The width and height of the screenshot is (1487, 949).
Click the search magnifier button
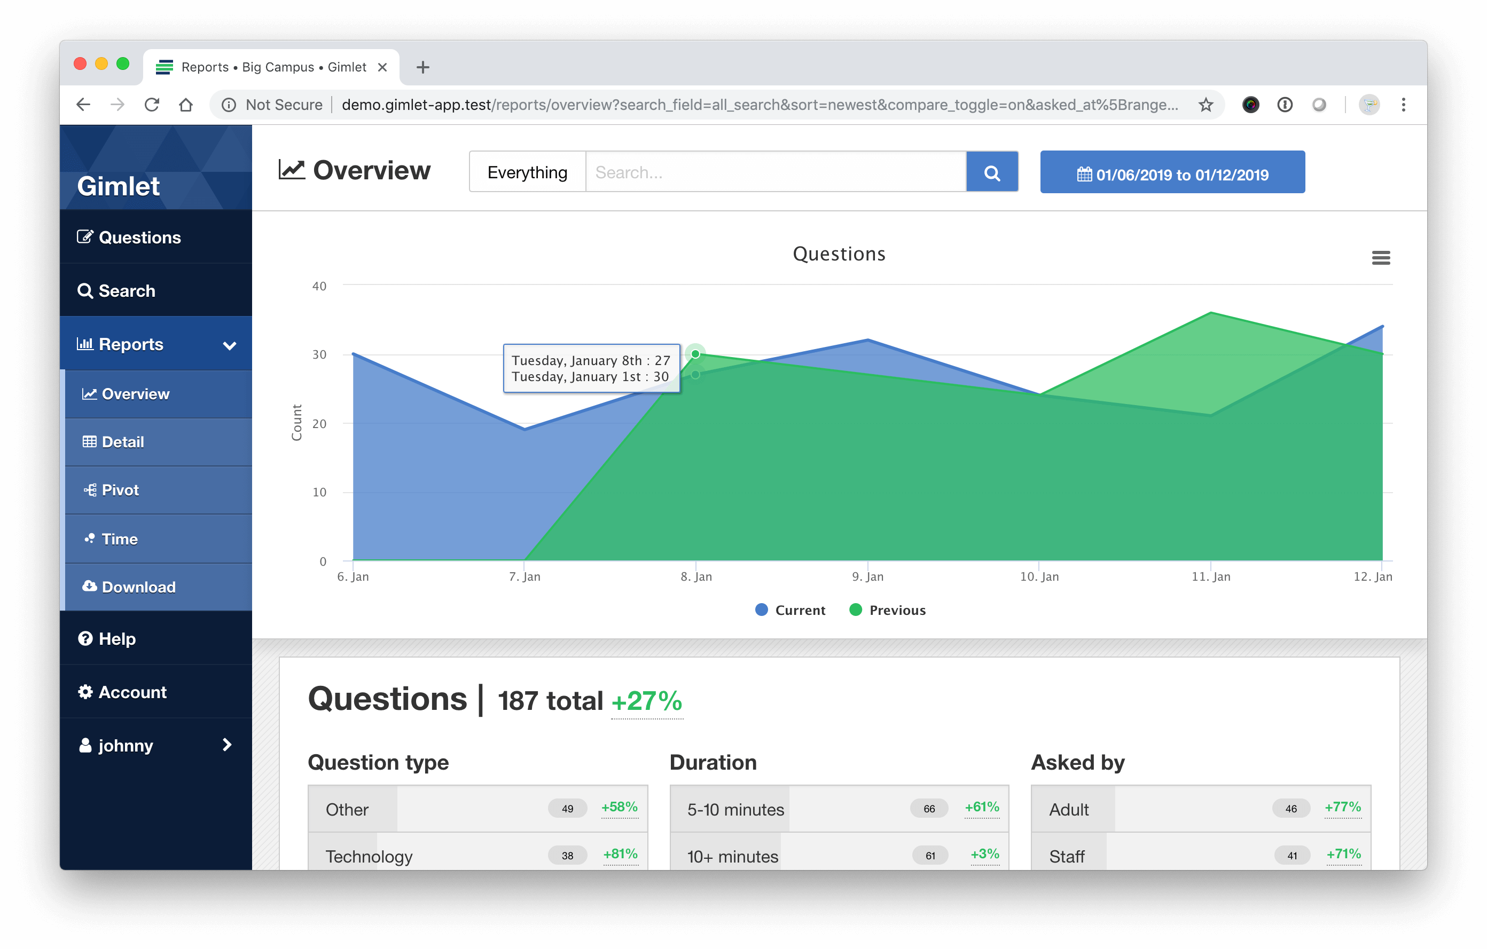point(992,172)
